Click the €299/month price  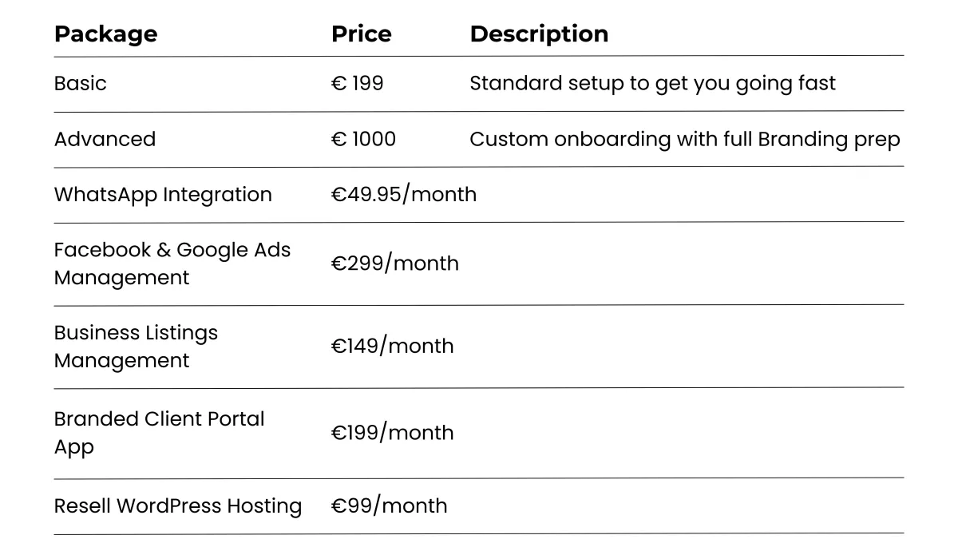point(395,264)
